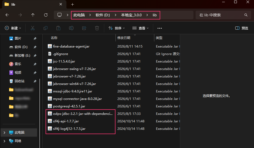Click the Copy icon in the toolbar
Viewport: 254px width, 148px height.
point(46,28)
